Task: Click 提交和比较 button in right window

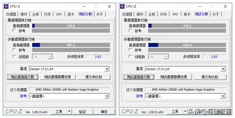Action: [x=210, y=77]
